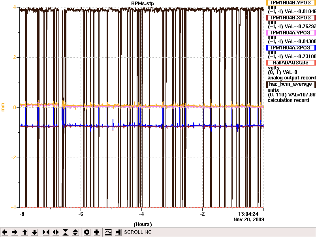Zoom out on the time axis (outward arrows icon)

pos(56,232)
